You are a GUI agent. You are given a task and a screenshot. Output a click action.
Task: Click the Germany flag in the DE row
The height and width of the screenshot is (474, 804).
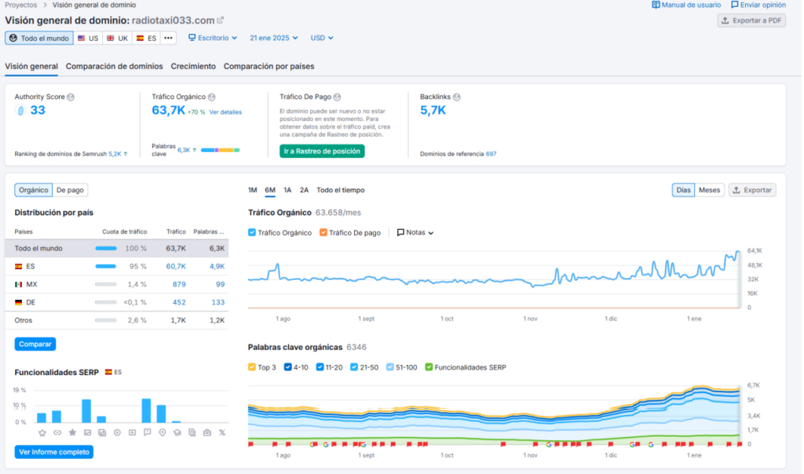[x=19, y=302]
